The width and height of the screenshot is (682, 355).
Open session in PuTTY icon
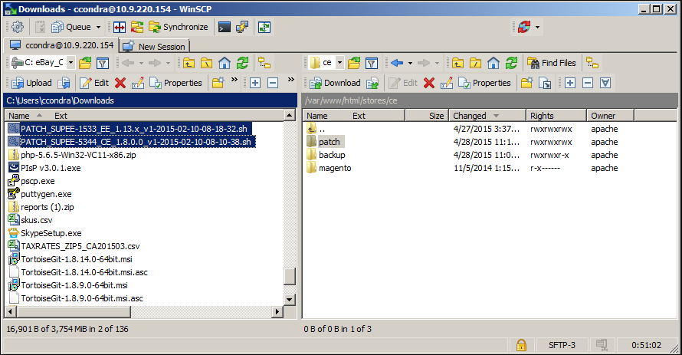(242, 27)
